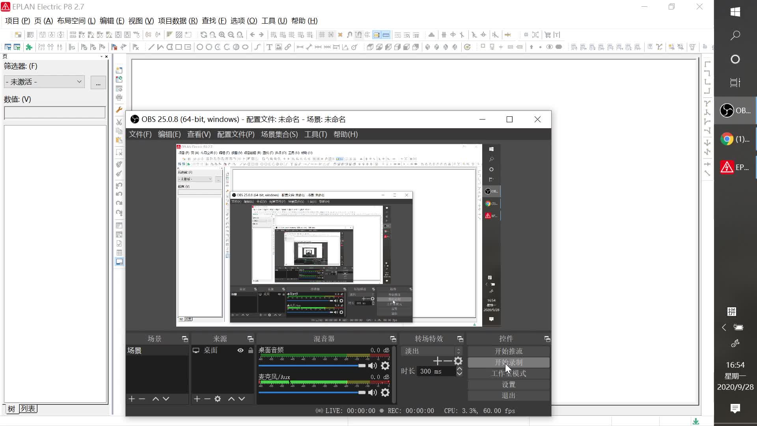Screen dimensions: 757x426
Task: Click lock icon of 桌面 source
Action: click(250, 350)
